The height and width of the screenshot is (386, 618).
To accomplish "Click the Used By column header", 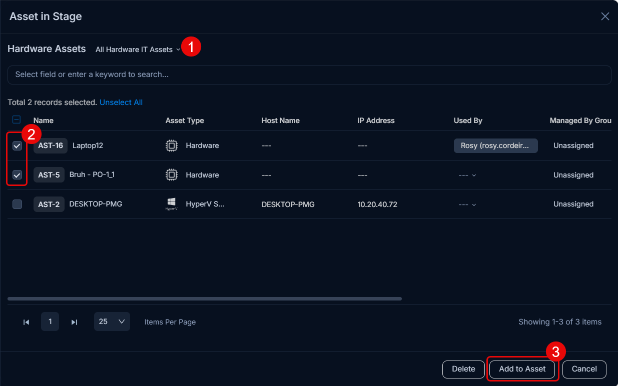I will 468,120.
